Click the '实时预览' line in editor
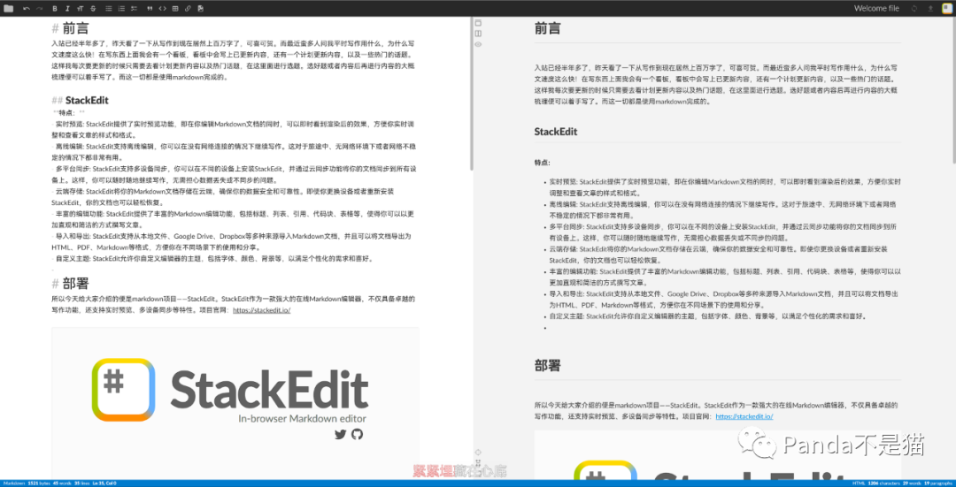The width and height of the screenshot is (956, 487). point(234,129)
